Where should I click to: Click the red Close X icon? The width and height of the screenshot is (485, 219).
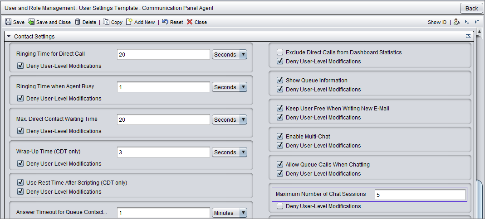190,22
